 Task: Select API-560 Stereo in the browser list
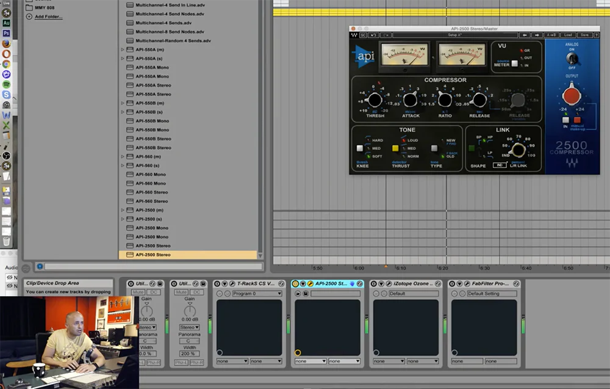(x=152, y=192)
